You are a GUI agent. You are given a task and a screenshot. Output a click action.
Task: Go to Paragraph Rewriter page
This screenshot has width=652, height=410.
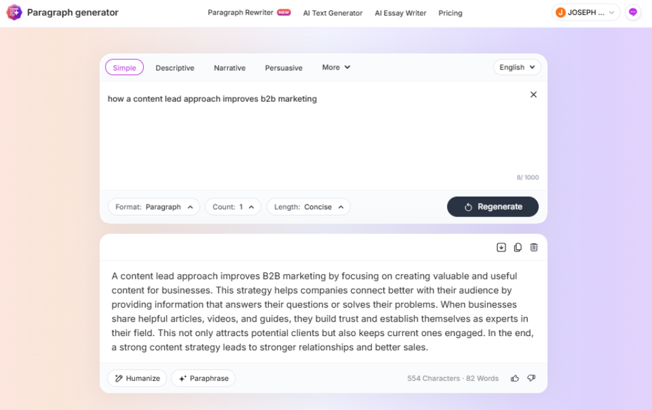[x=241, y=13]
